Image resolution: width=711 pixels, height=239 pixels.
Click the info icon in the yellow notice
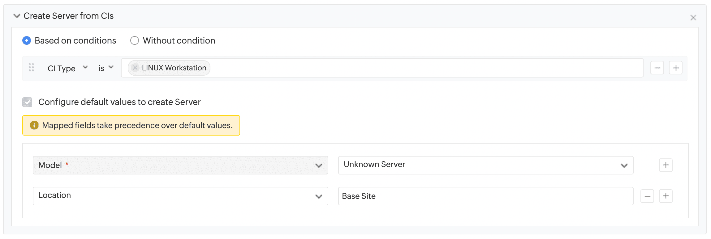tap(34, 125)
